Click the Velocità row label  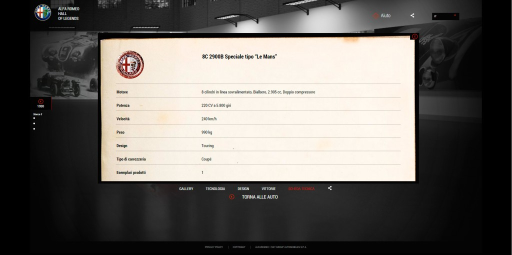coord(123,119)
